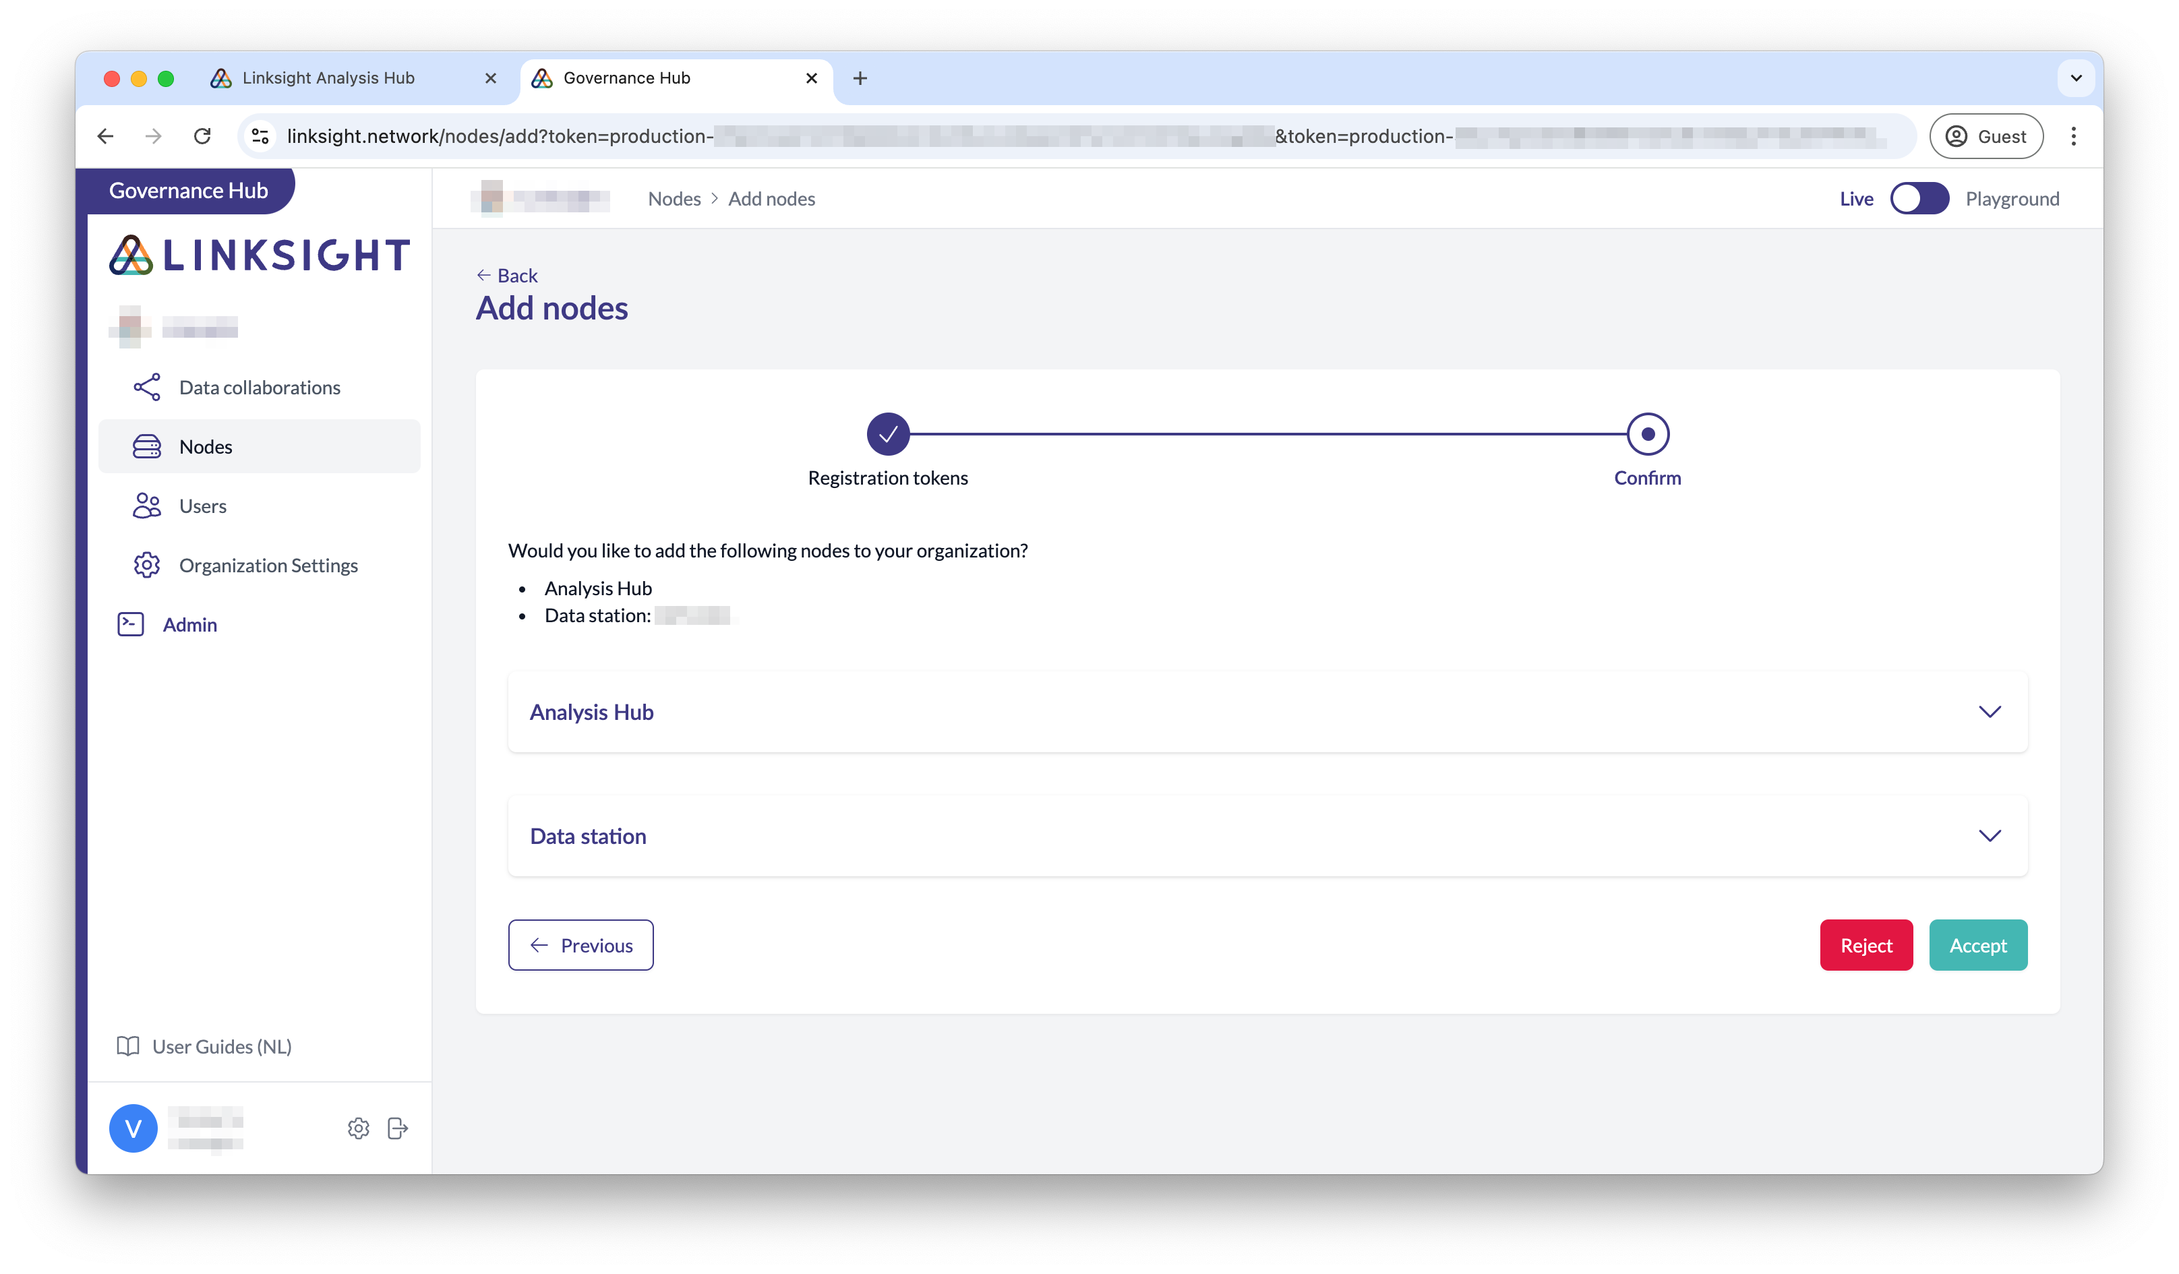Click the site information icon in address bar
The width and height of the screenshot is (2179, 1274).
(260, 135)
